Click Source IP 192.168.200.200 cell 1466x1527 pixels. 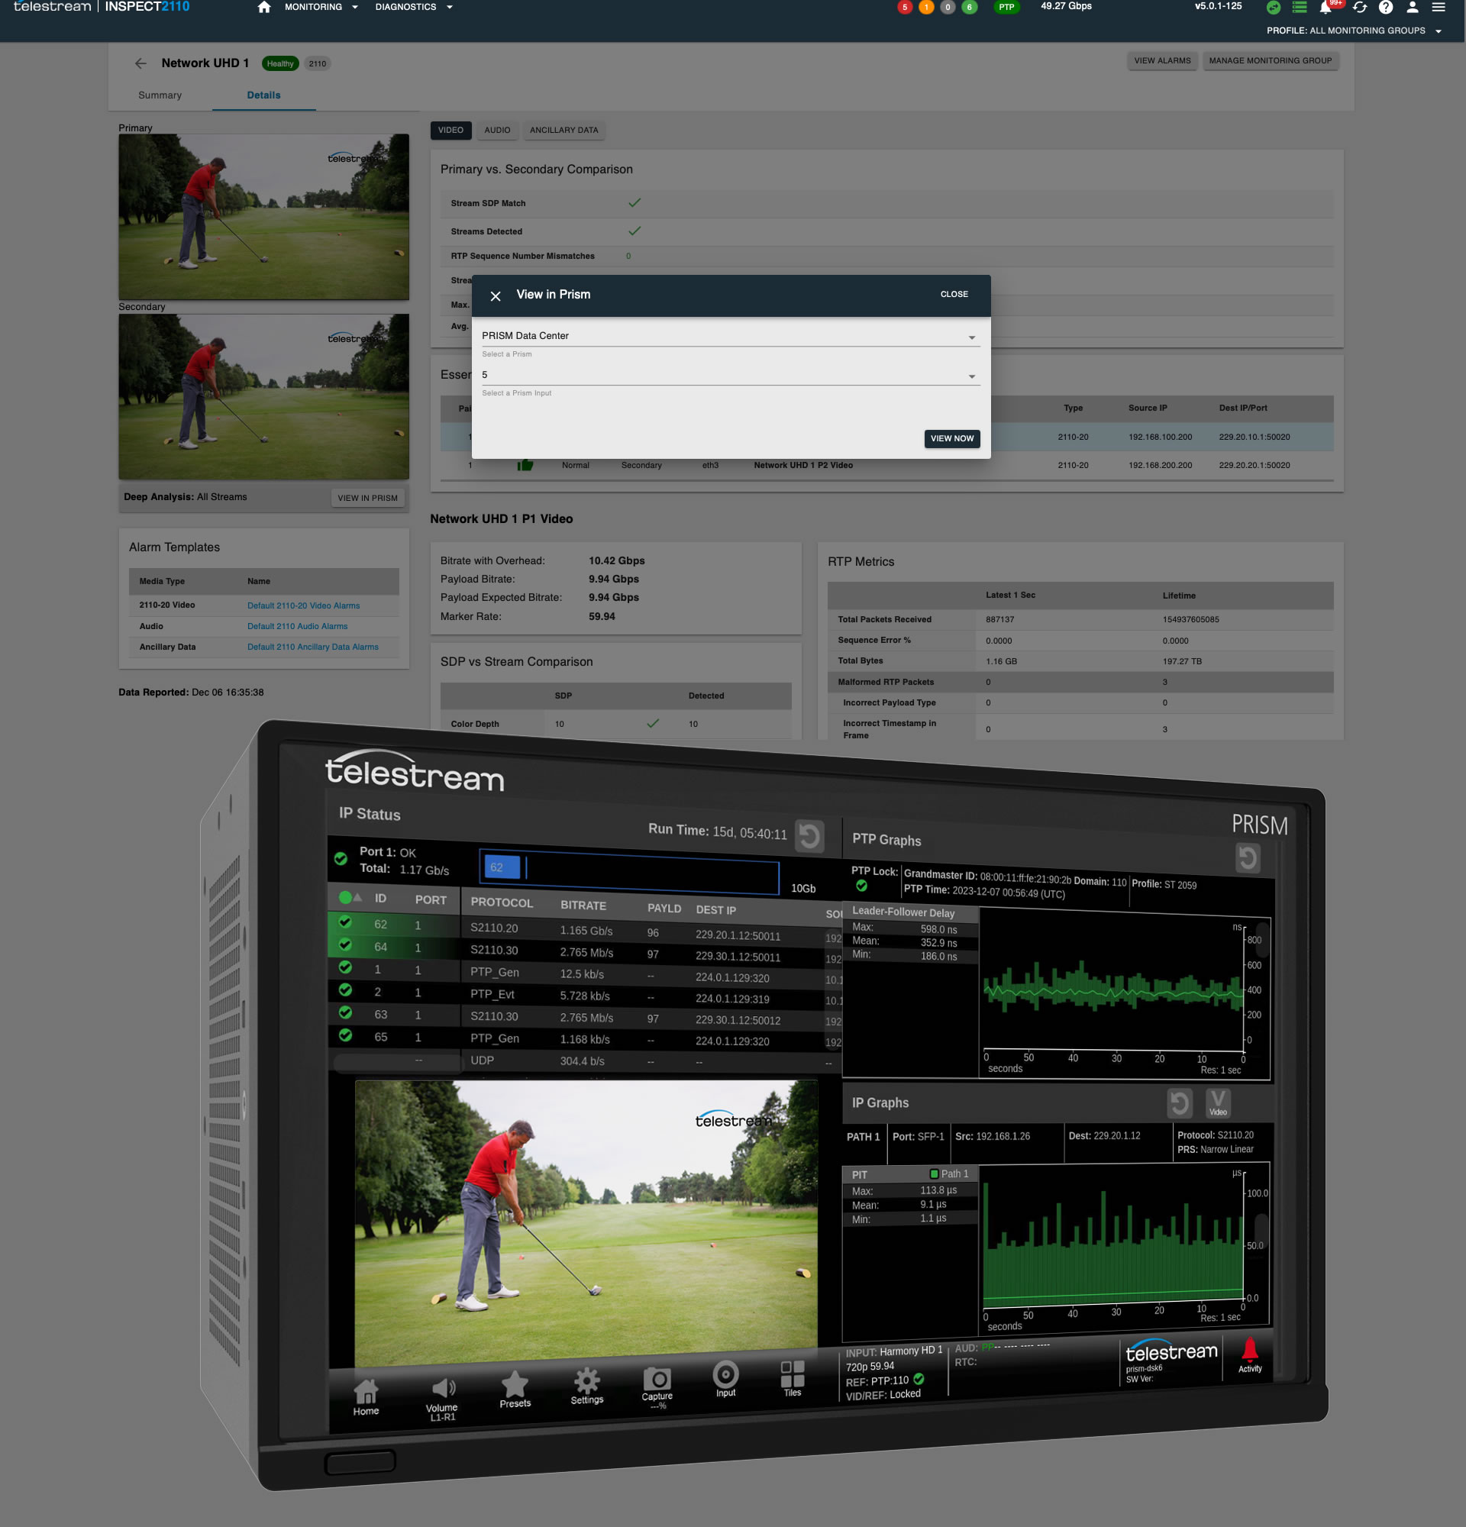click(x=1160, y=465)
